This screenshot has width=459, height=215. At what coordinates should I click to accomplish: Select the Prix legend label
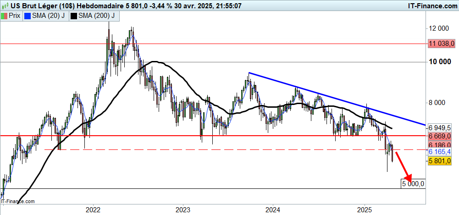15,16
